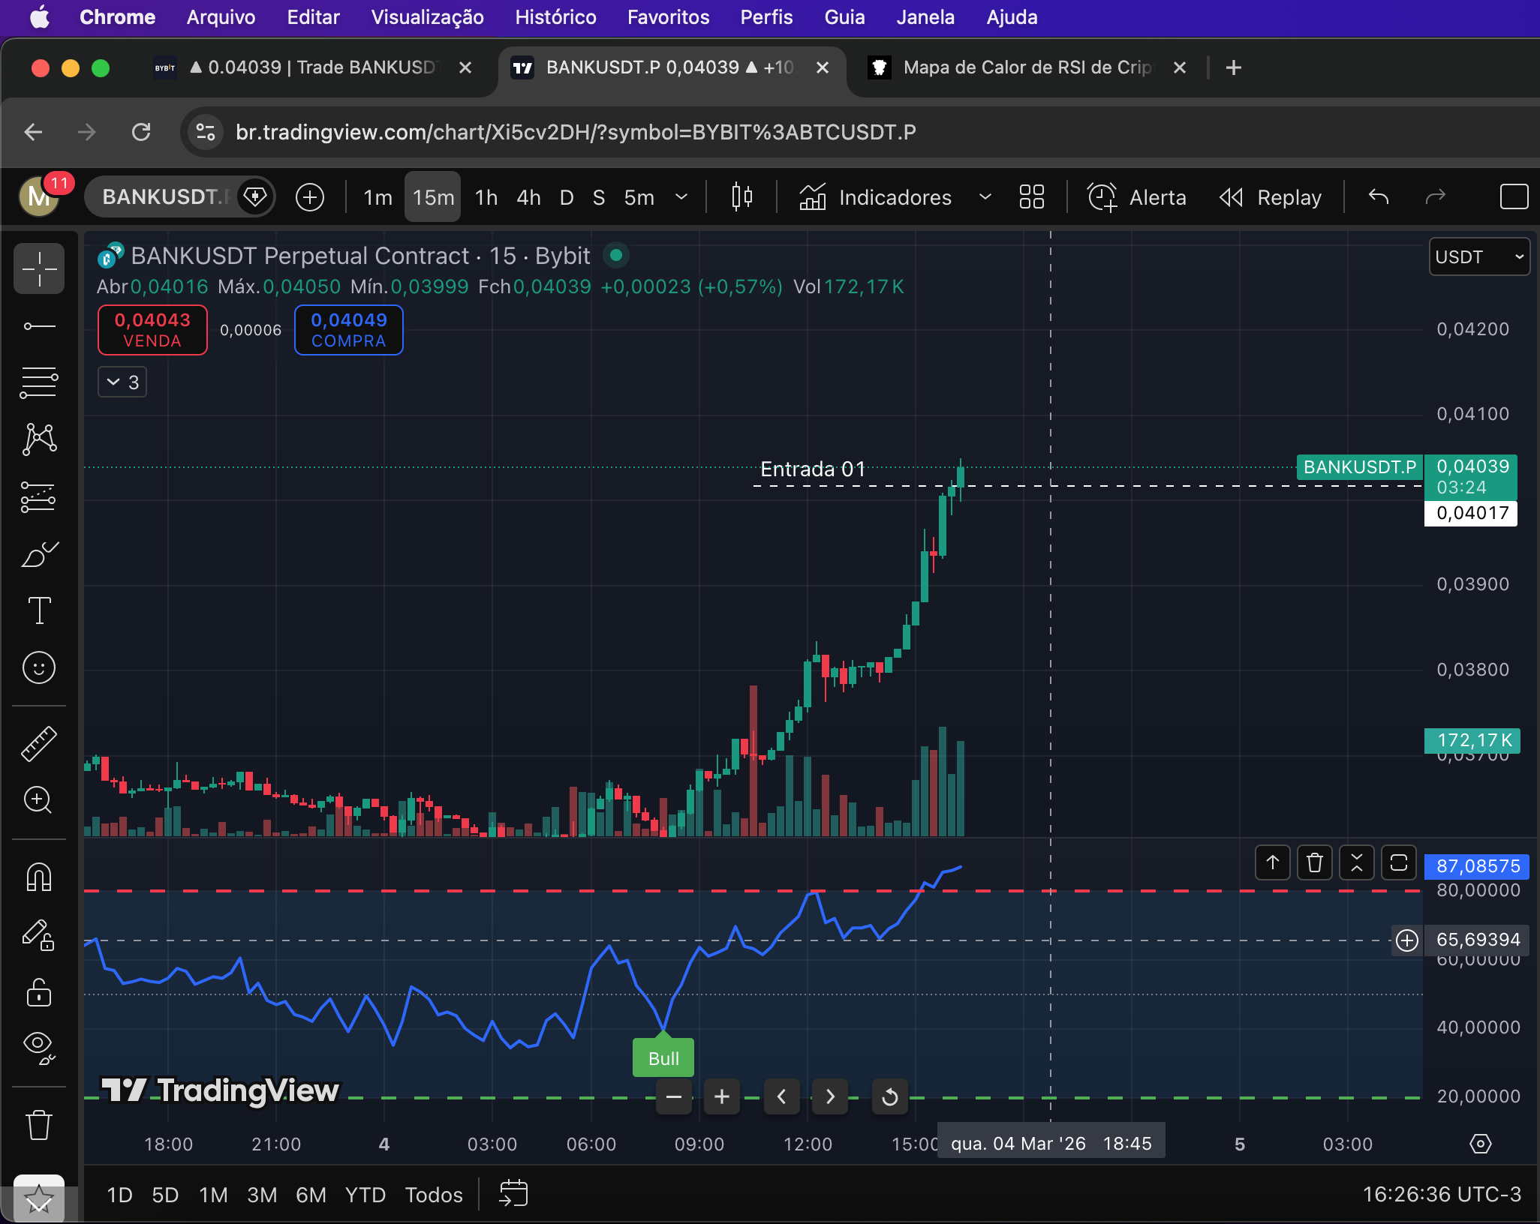Expand the collapsed indicators legend
The image size is (1540, 1224).
[x=122, y=382]
